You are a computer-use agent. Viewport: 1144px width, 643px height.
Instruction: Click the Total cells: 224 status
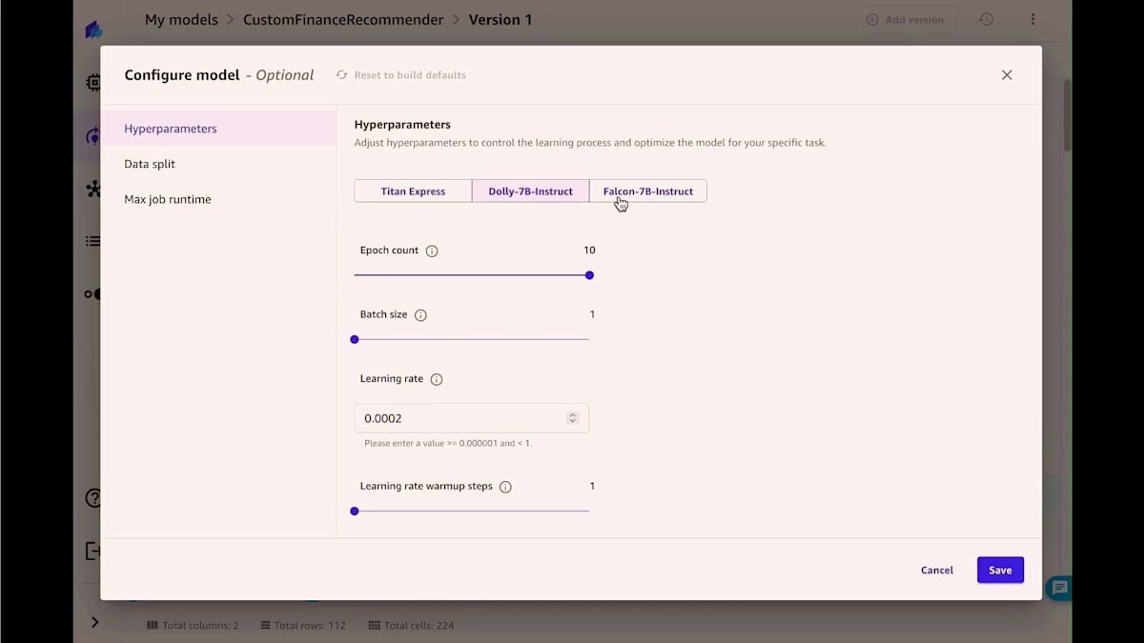pos(412,626)
